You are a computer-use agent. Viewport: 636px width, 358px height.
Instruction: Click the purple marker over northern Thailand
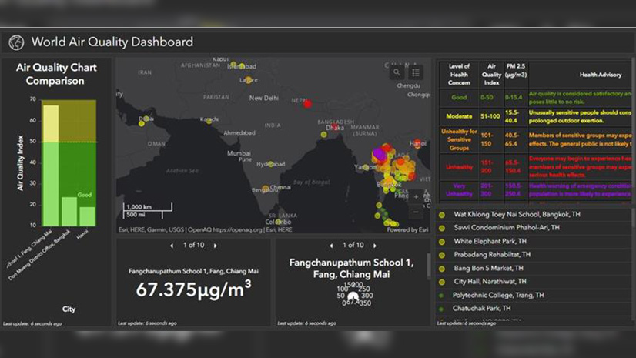(x=379, y=155)
